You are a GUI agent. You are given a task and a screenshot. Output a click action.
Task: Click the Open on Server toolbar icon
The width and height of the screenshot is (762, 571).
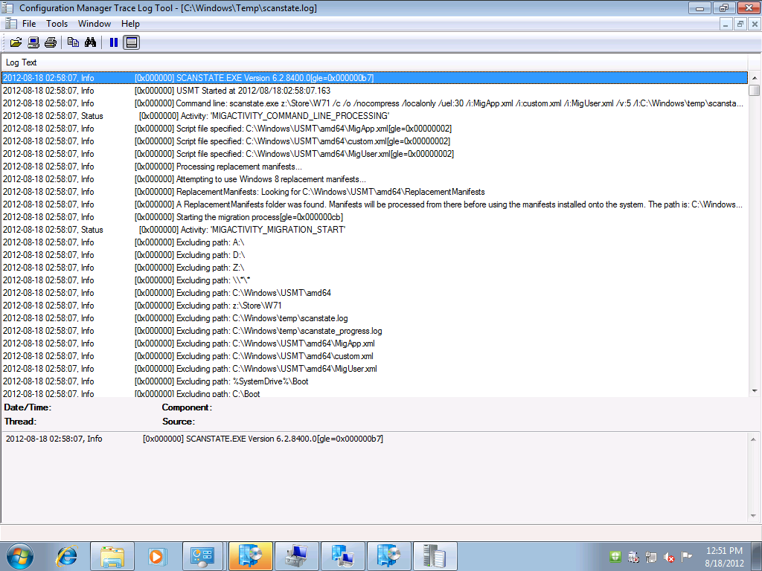(33, 42)
